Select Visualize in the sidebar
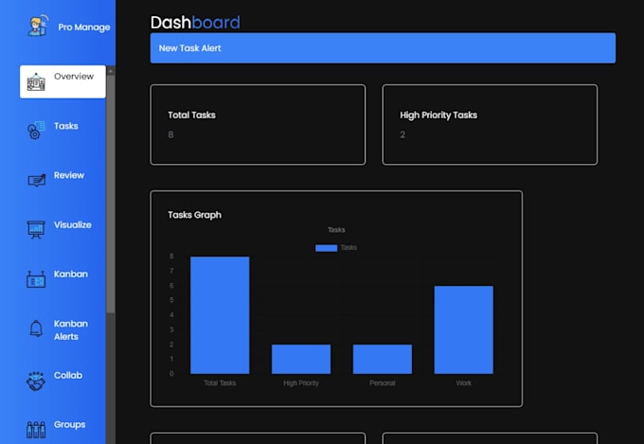The image size is (644, 444). coord(73,224)
